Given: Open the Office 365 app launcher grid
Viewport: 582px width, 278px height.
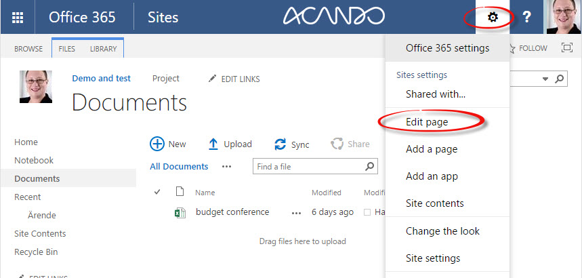Looking at the screenshot, I should pyautogui.click(x=18, y=17).
